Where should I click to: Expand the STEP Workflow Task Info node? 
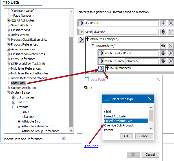(8, 64)
